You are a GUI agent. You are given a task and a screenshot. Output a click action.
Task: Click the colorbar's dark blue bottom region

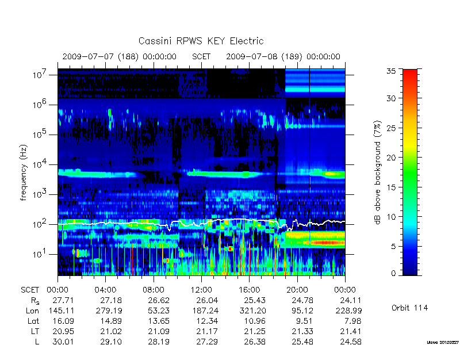(x=410, y=269)
